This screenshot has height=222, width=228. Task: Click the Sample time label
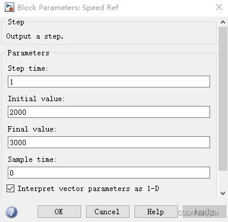32,160
